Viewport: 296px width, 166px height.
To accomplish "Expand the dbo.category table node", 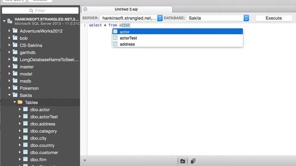I will coord(19,130).
